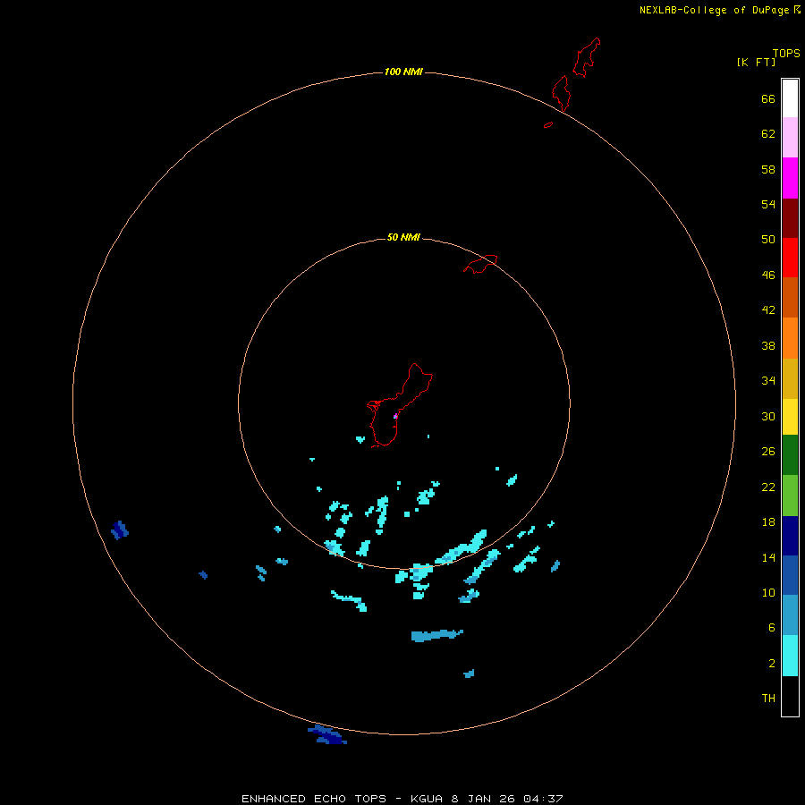Click the legend value "2"
The width and height of the screenshot is (805, 805).
point(772,664)
